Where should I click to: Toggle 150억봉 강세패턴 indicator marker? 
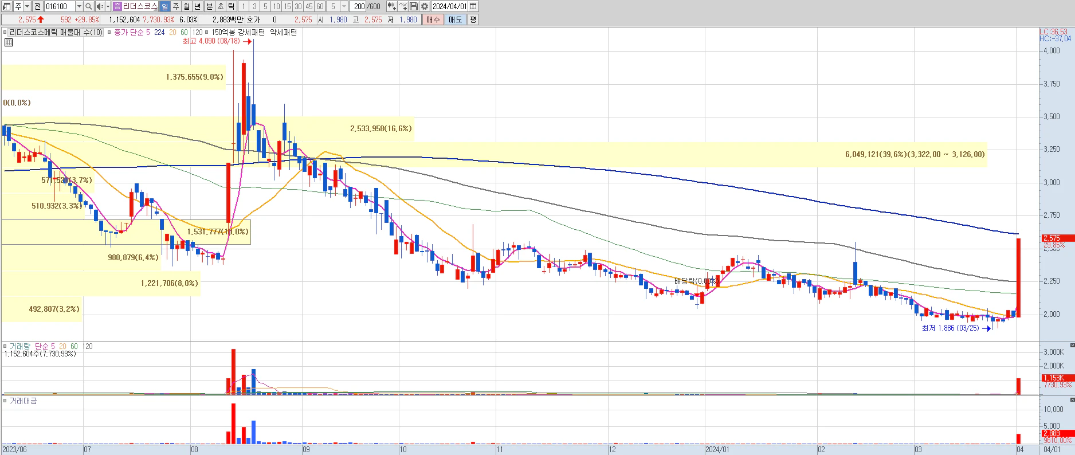point(207,33)
